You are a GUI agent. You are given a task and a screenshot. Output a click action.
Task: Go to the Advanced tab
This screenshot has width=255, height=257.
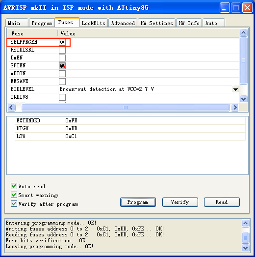pos(123,23)
